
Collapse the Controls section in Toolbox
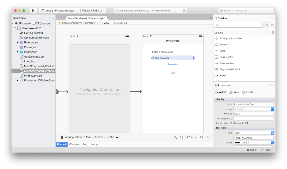pyautogui.click(x=273, y=32)
